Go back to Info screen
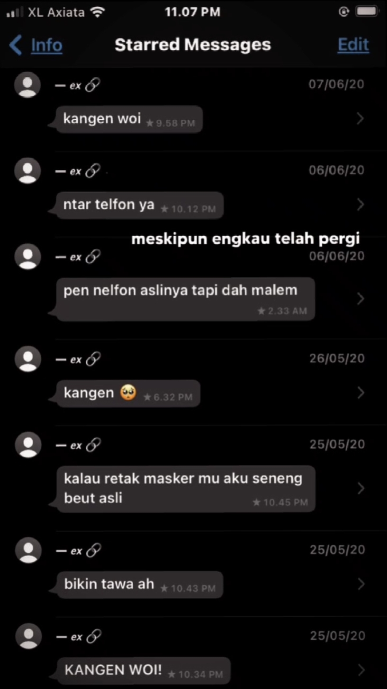The image size is (387, 689). point(36,45)
